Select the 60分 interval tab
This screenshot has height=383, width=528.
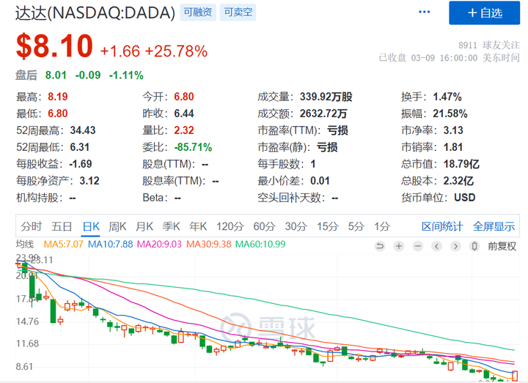(x=264, y=226)
